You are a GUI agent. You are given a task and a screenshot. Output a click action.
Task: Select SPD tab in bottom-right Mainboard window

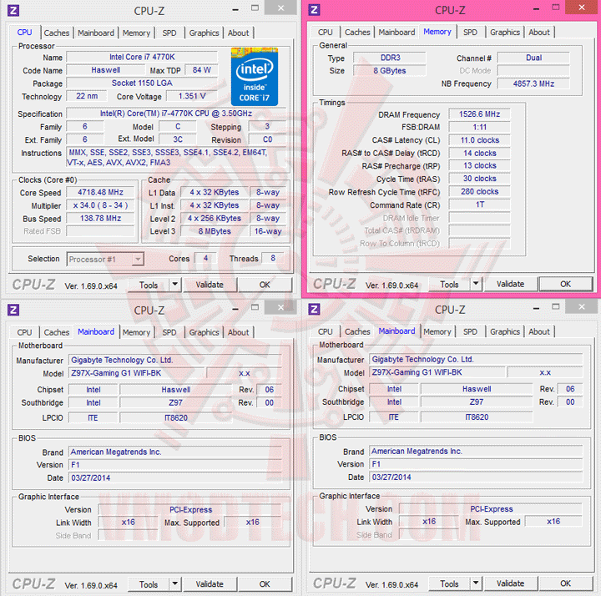pyautogui.click(x=470, y=331)
